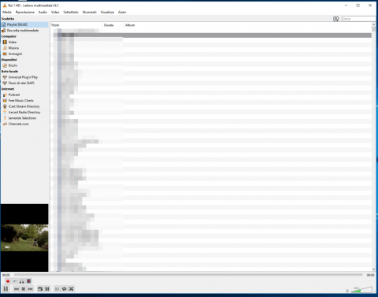Select Podcast under Internet
The image size is (378, 297).
tap(14, 95)
